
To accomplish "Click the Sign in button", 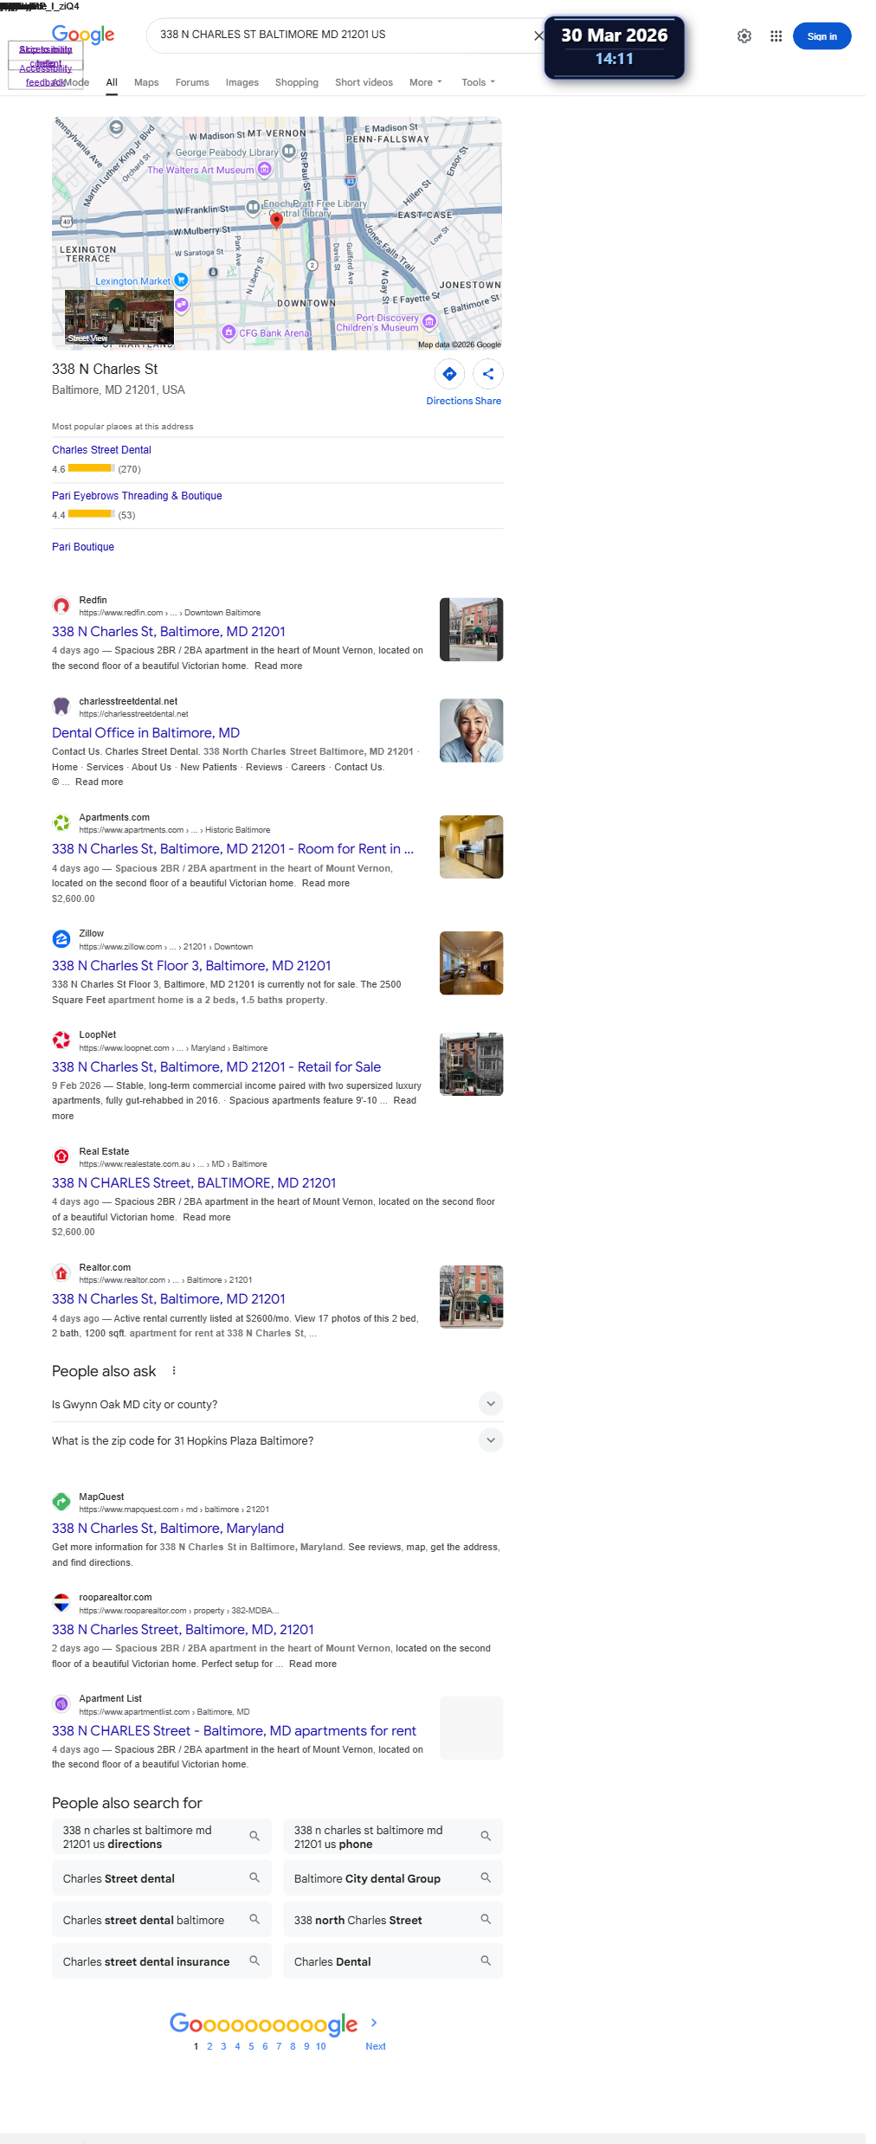I will click(822, 36).
